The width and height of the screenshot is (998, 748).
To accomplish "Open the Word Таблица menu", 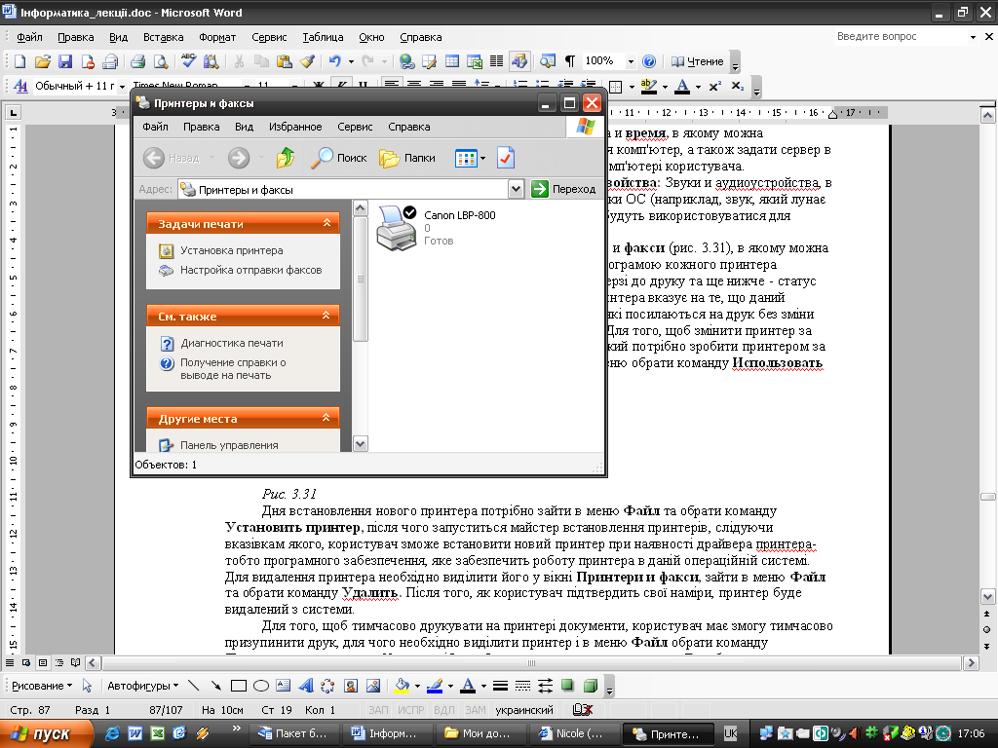I will coord(323,38).
